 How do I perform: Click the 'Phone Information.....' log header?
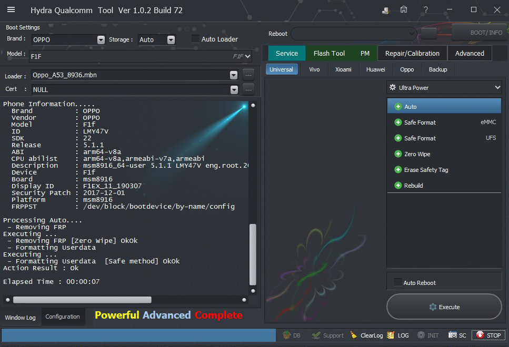[x=49, y=104]
